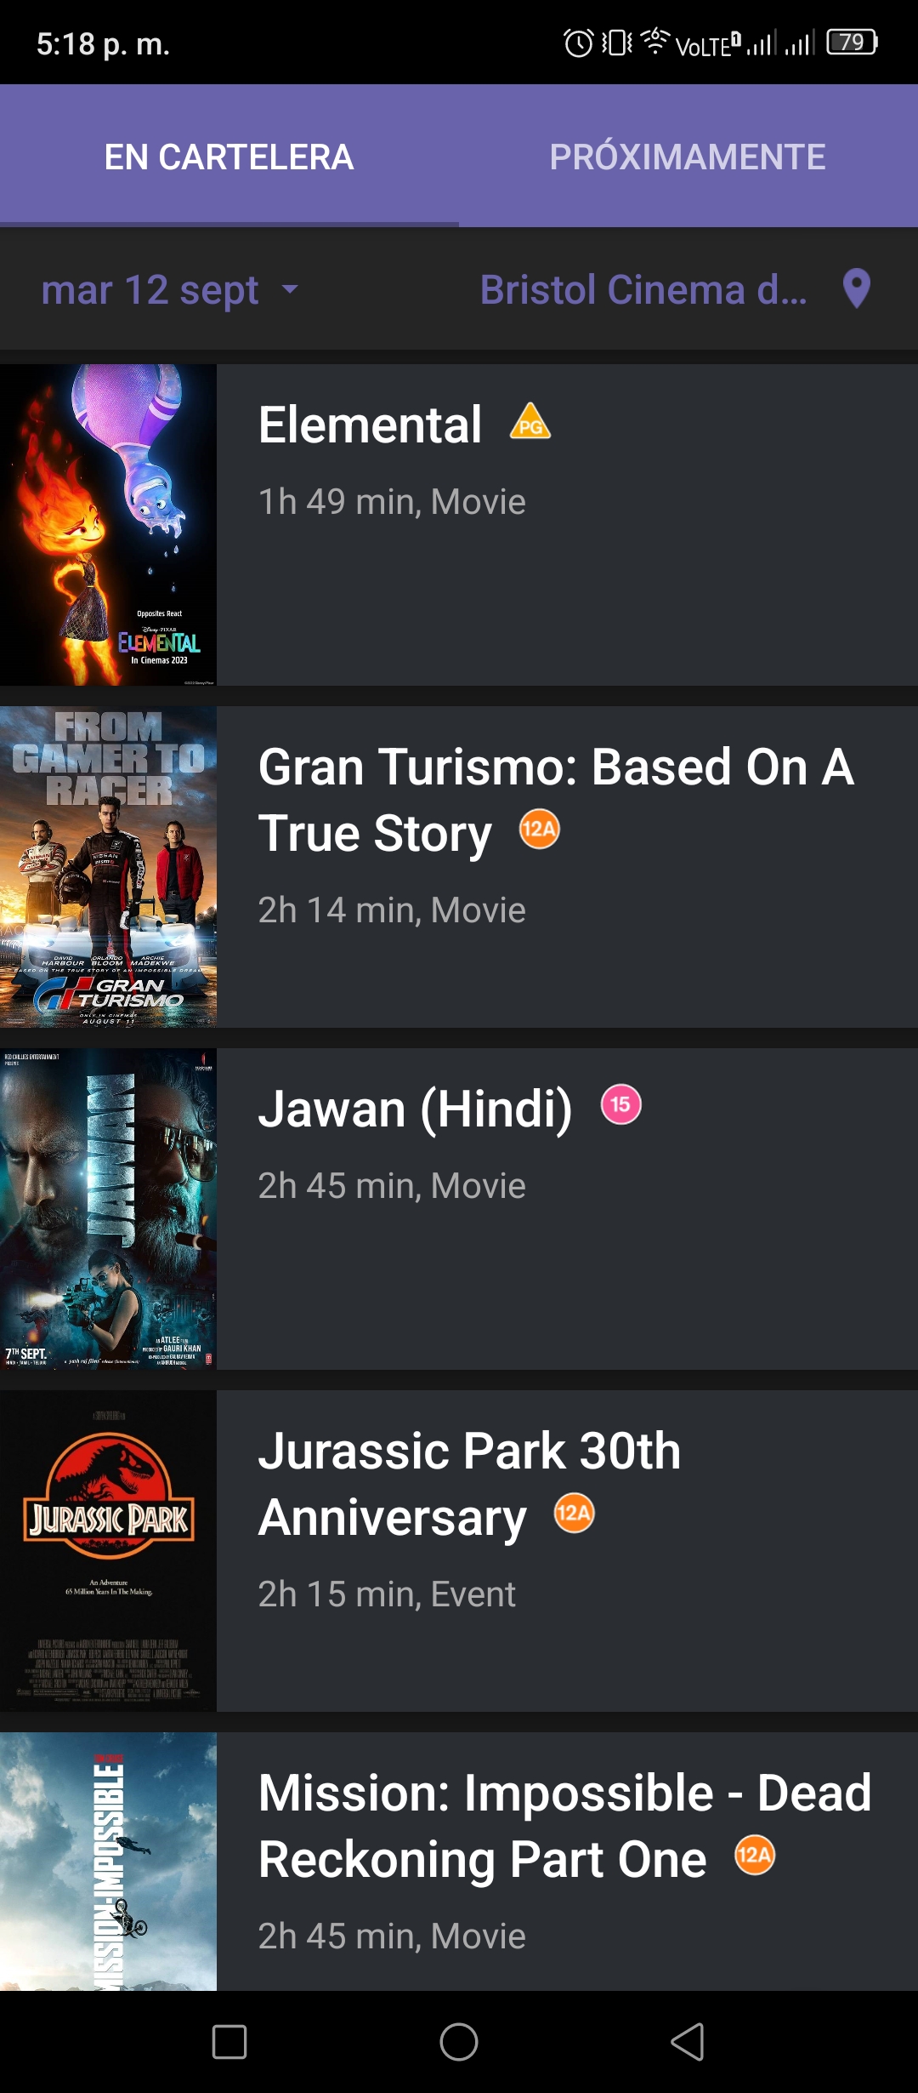Open Mission: Impossible - Dead Reckoning title
The image size is (918, 2093).
click(x=564, y=1826)
